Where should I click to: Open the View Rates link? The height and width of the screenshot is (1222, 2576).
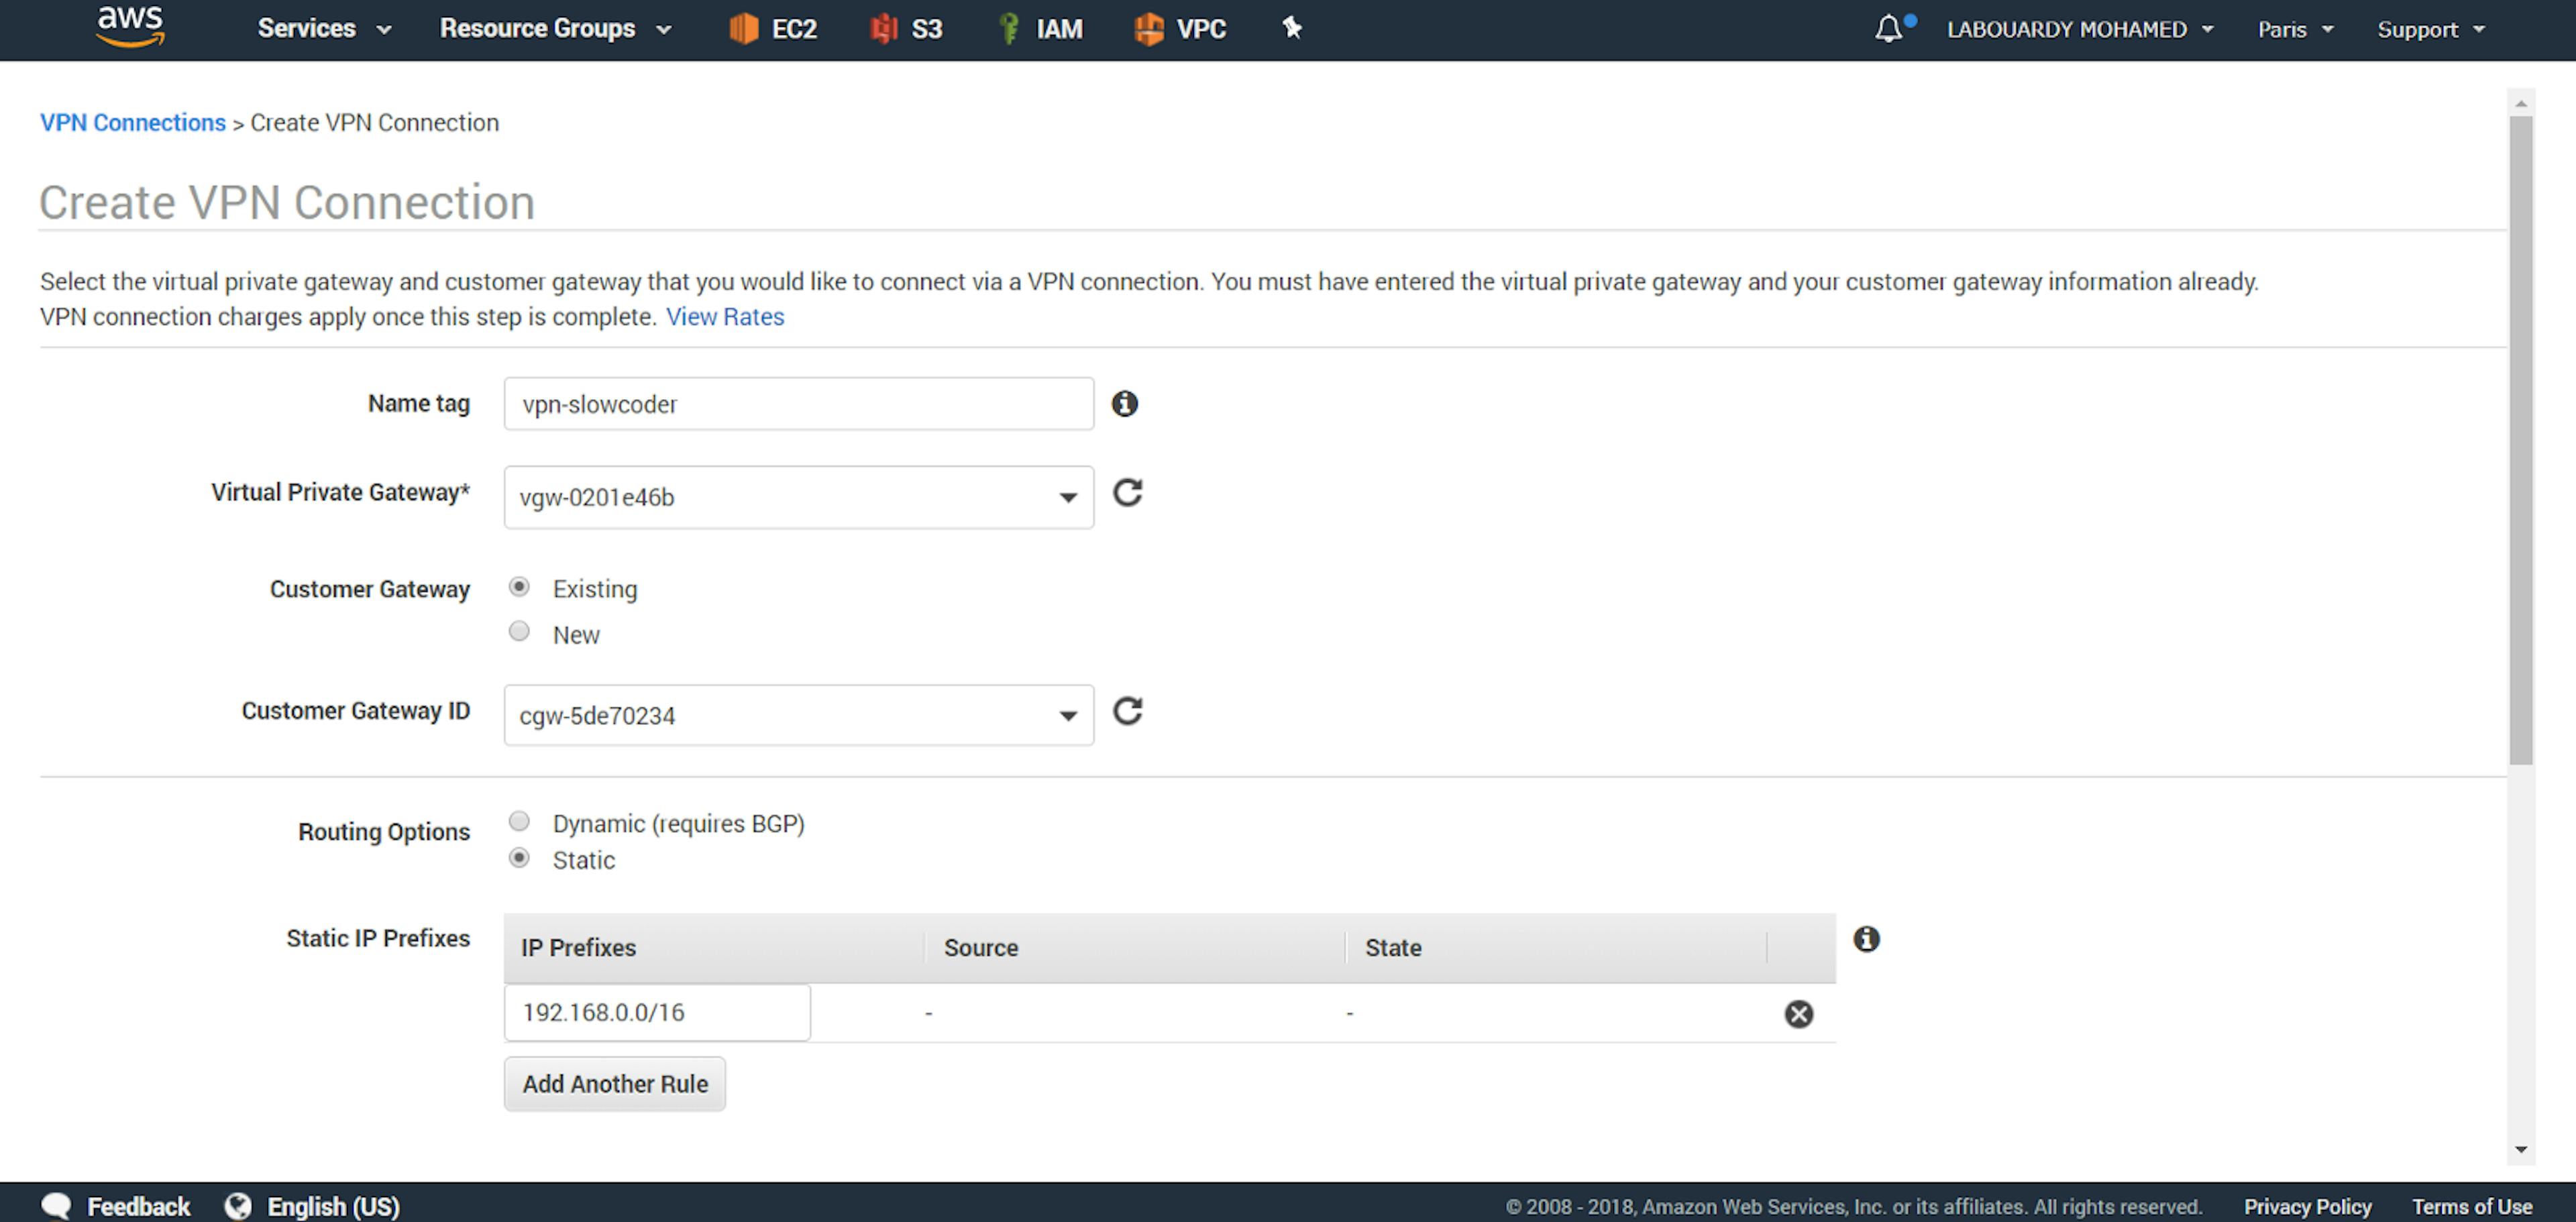pos(724,317)
